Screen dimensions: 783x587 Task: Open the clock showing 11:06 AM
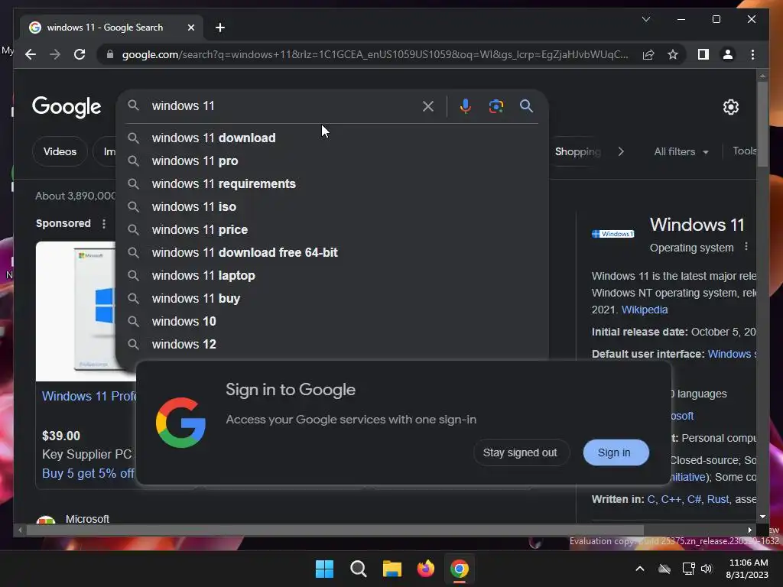tap(748, 569)
